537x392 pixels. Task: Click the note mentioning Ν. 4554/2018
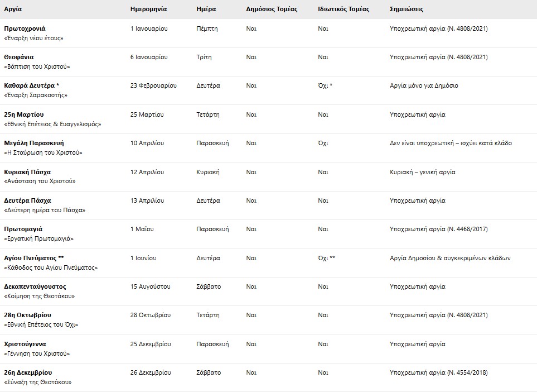coord(439,372)
